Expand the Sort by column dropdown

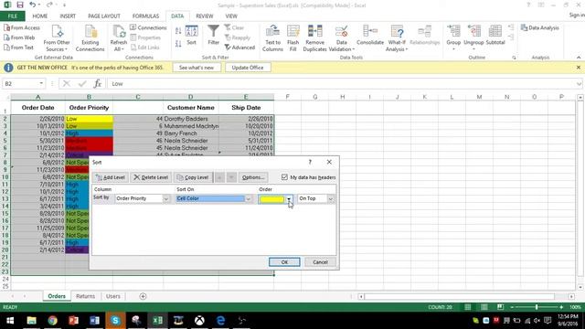coord(166,199)
